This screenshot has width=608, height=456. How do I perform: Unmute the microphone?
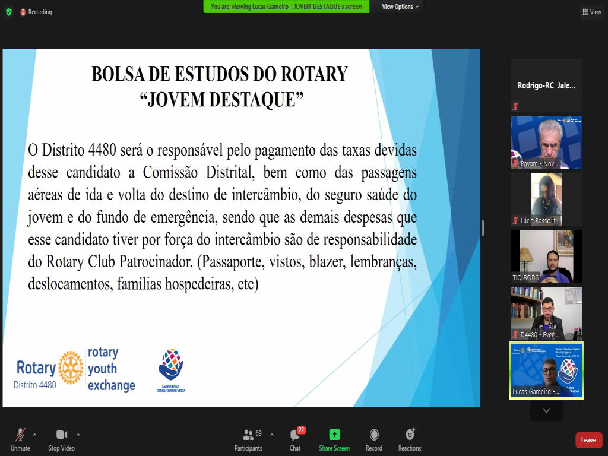pos(20,438)
